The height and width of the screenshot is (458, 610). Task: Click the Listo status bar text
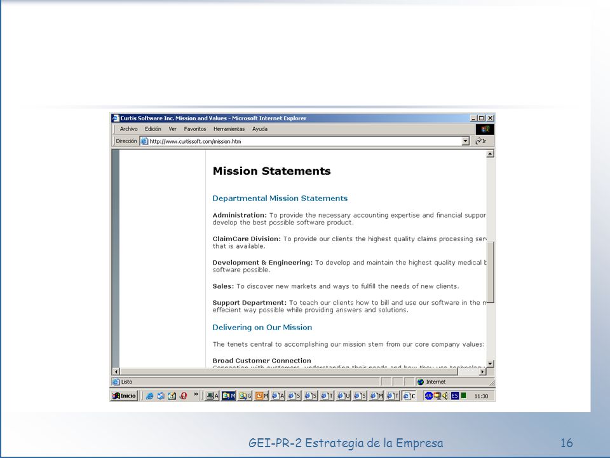[127, 382]
